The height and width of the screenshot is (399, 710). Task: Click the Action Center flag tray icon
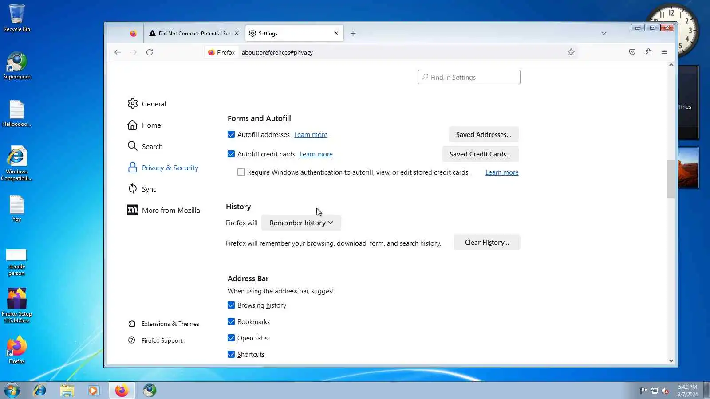[643, 391]
